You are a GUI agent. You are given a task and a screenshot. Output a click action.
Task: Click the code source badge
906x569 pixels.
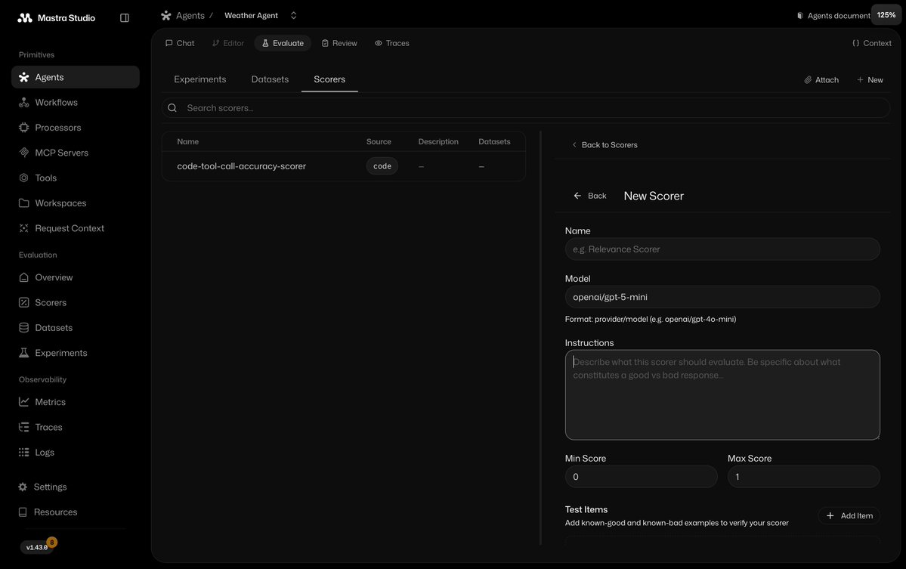(382, 166)
